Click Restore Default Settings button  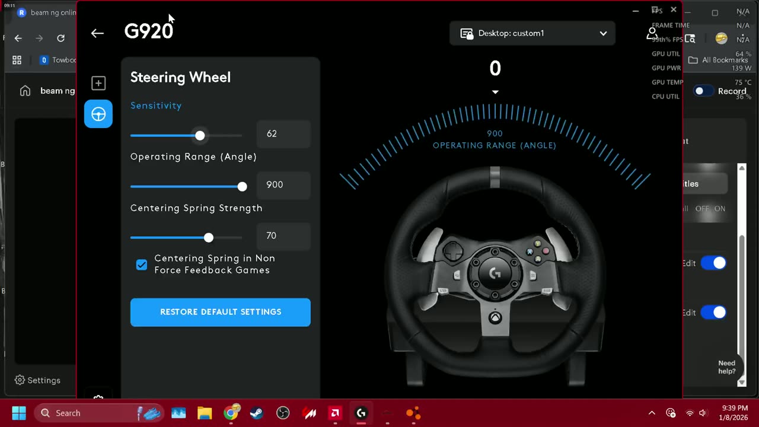click(x=221, y=312)
